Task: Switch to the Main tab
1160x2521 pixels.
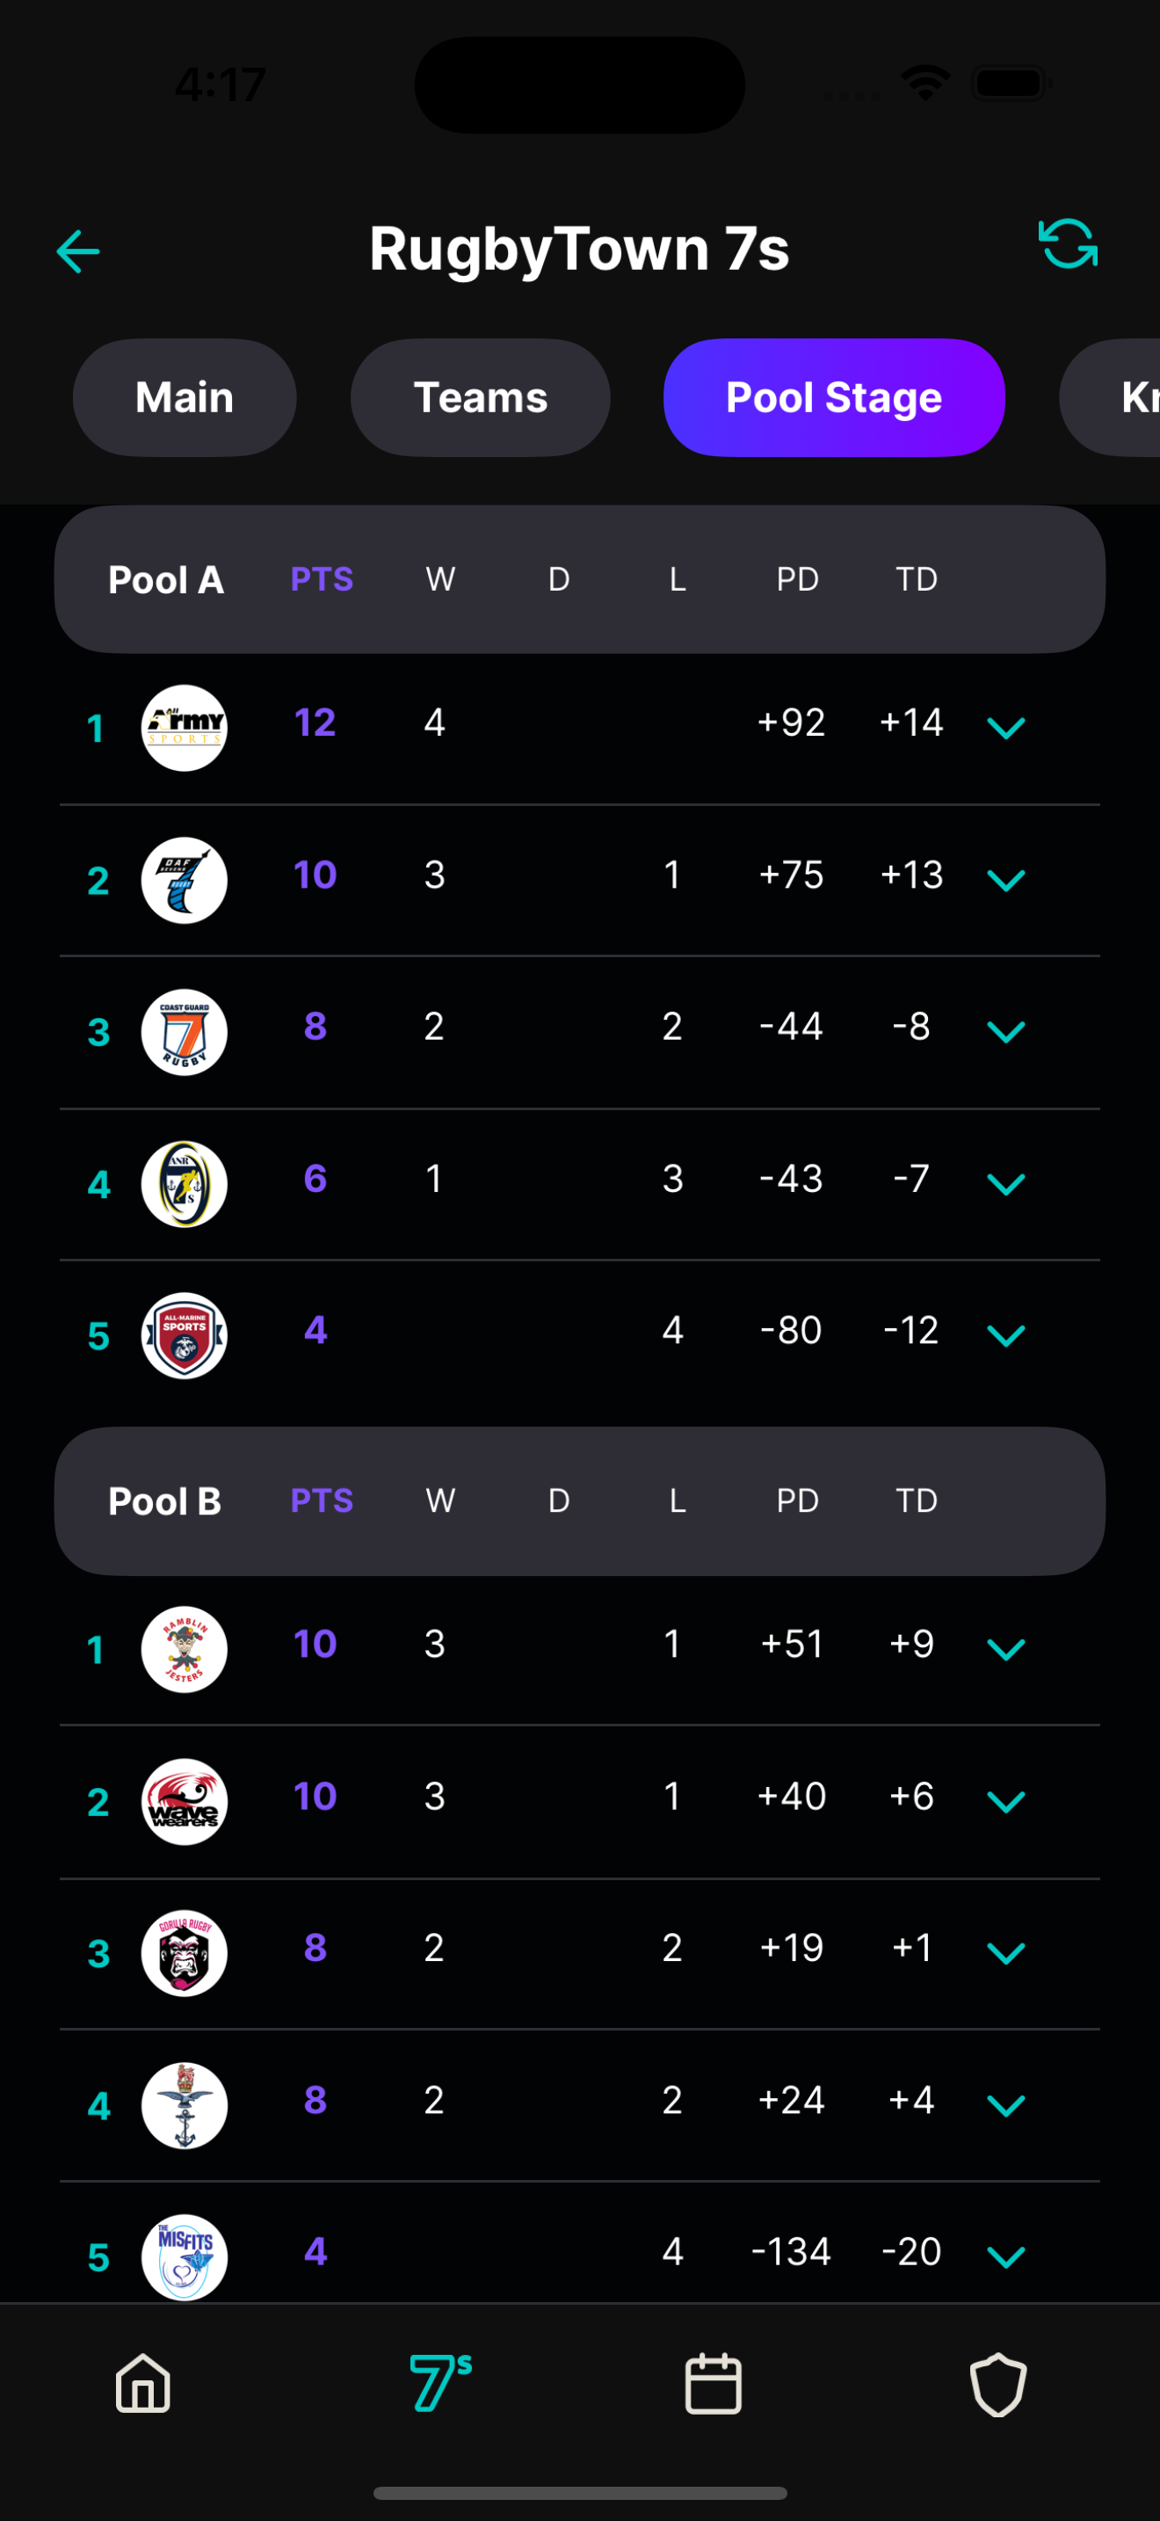Action: 185,397
